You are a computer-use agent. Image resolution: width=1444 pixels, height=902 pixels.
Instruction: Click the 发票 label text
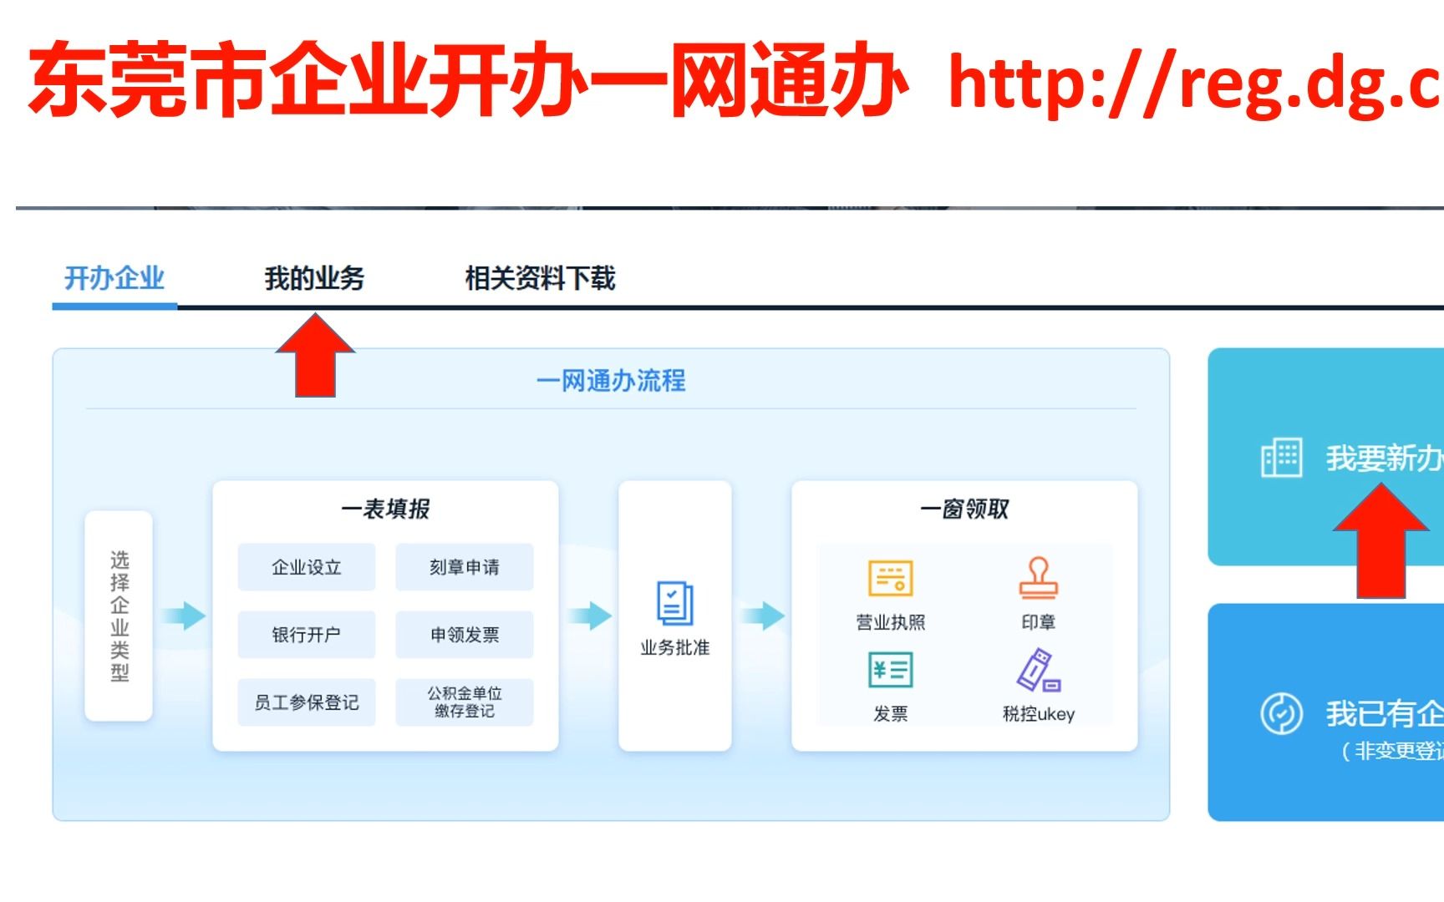[890, 714]
